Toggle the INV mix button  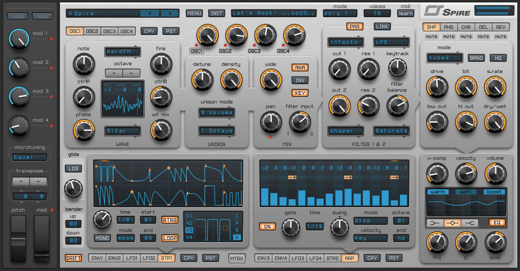pos(300,80)
